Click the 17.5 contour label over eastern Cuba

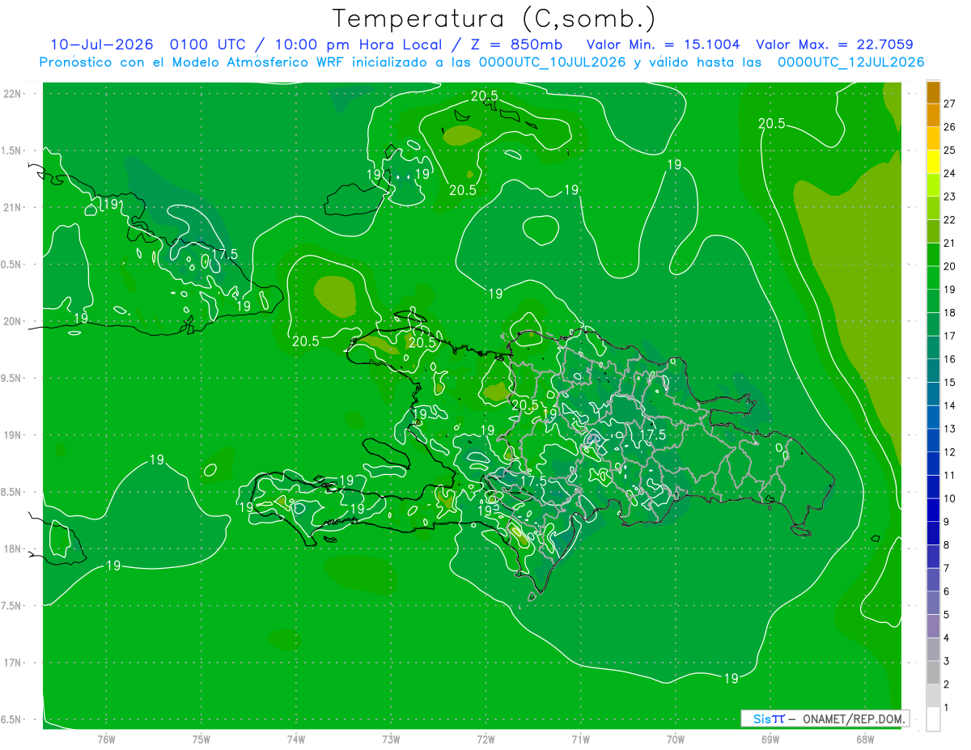click(x=225, y=254)
